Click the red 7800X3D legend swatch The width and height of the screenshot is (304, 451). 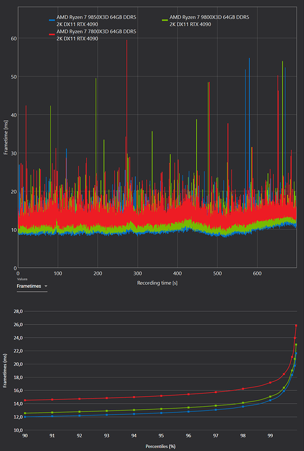[x=52, y=35]
